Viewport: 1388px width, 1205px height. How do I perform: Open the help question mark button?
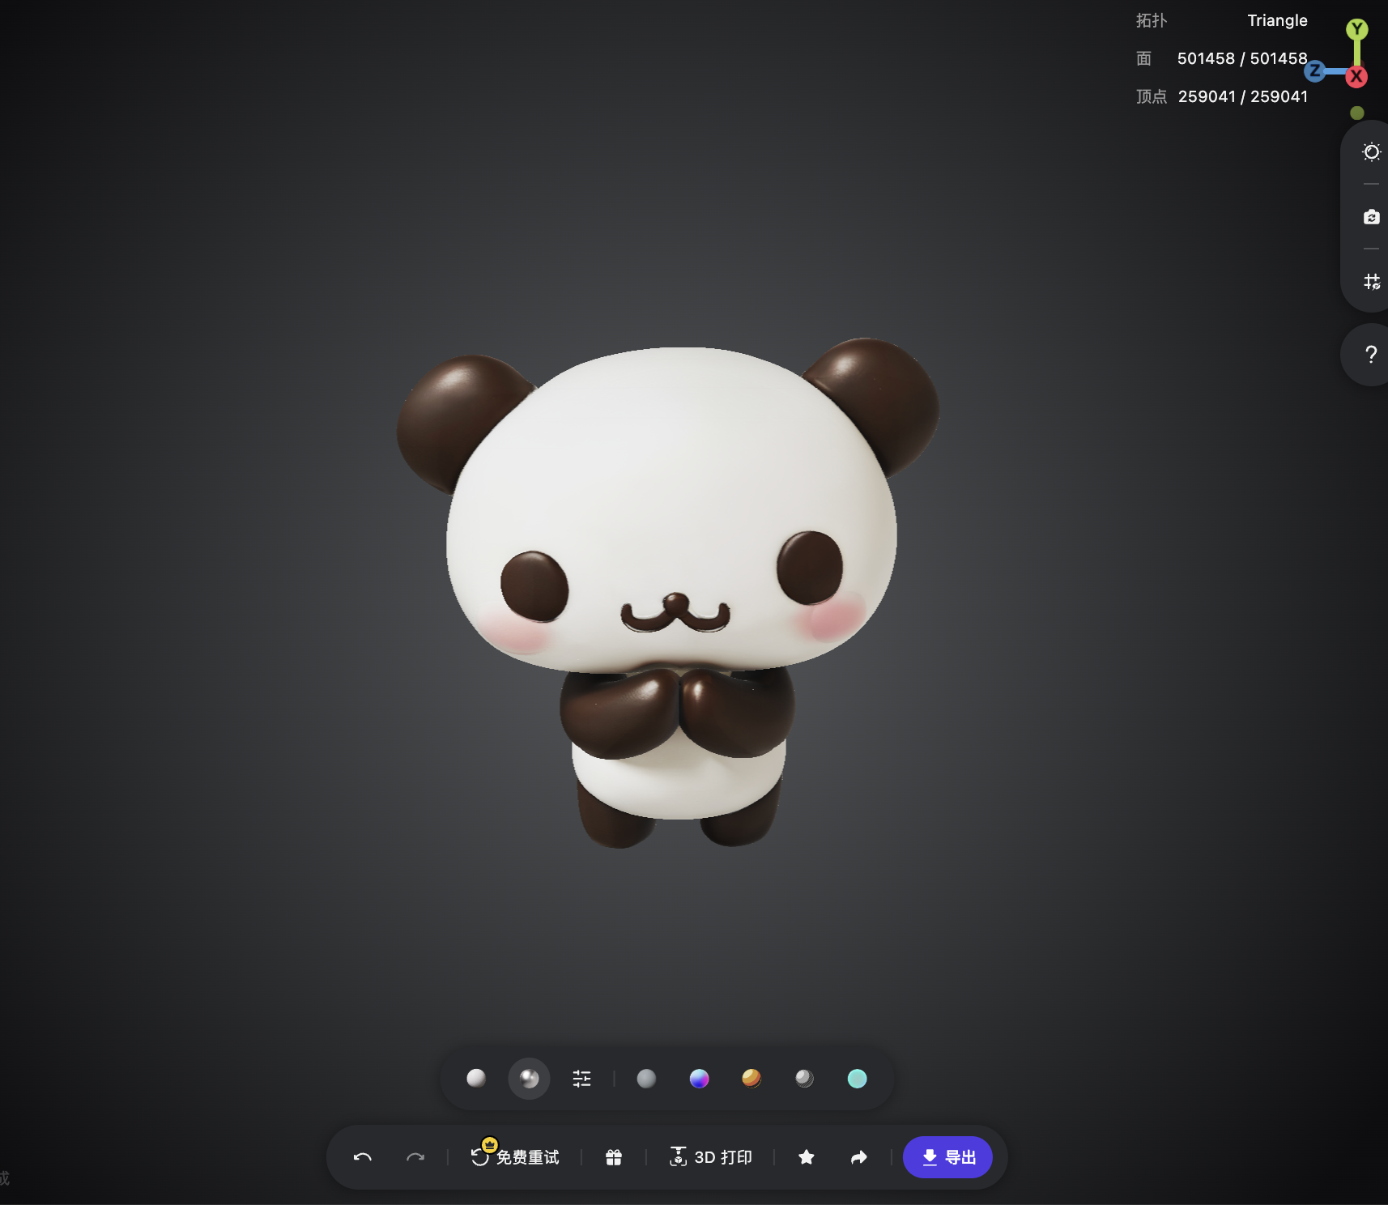[x=1371, y=354]
